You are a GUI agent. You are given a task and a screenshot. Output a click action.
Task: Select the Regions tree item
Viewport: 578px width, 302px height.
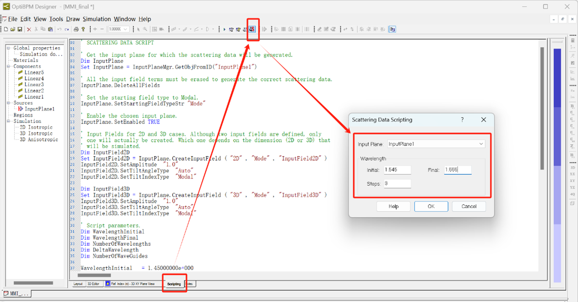[x=23, y=115]
